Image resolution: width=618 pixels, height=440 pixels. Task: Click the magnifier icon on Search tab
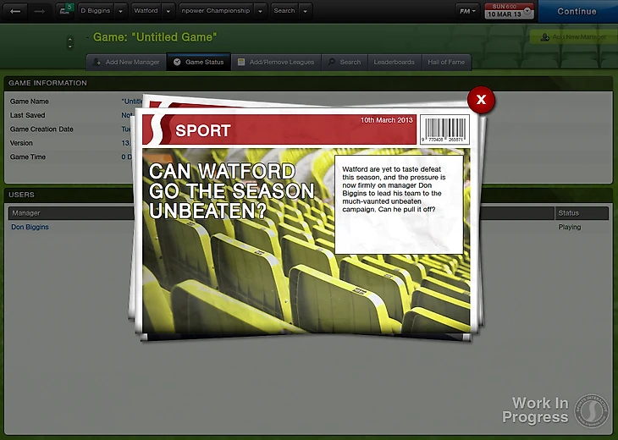click(332, 62)
